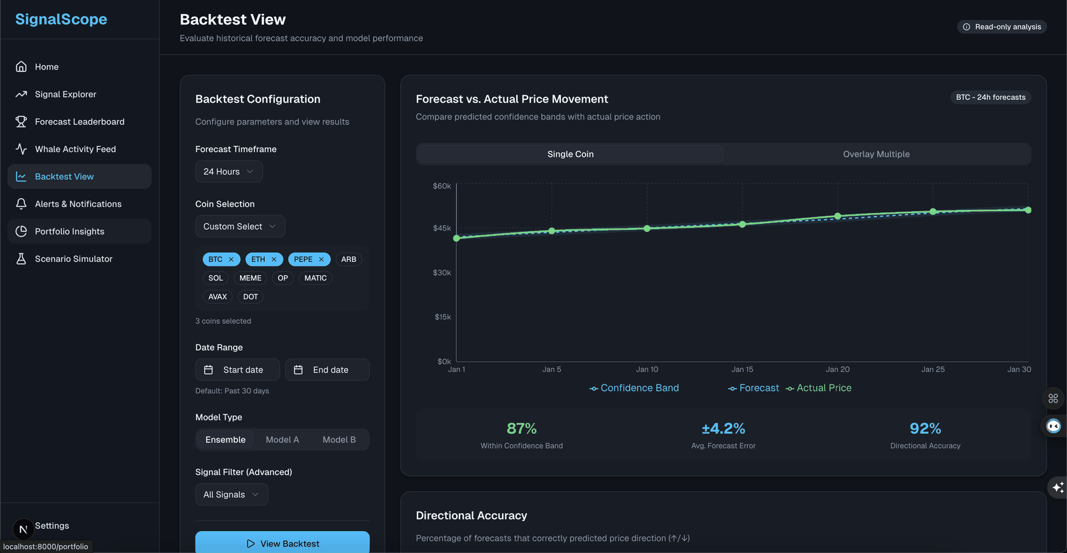Toggle the ARB coin chip
The image size is (1067, 553).
[x=349, y=259]
